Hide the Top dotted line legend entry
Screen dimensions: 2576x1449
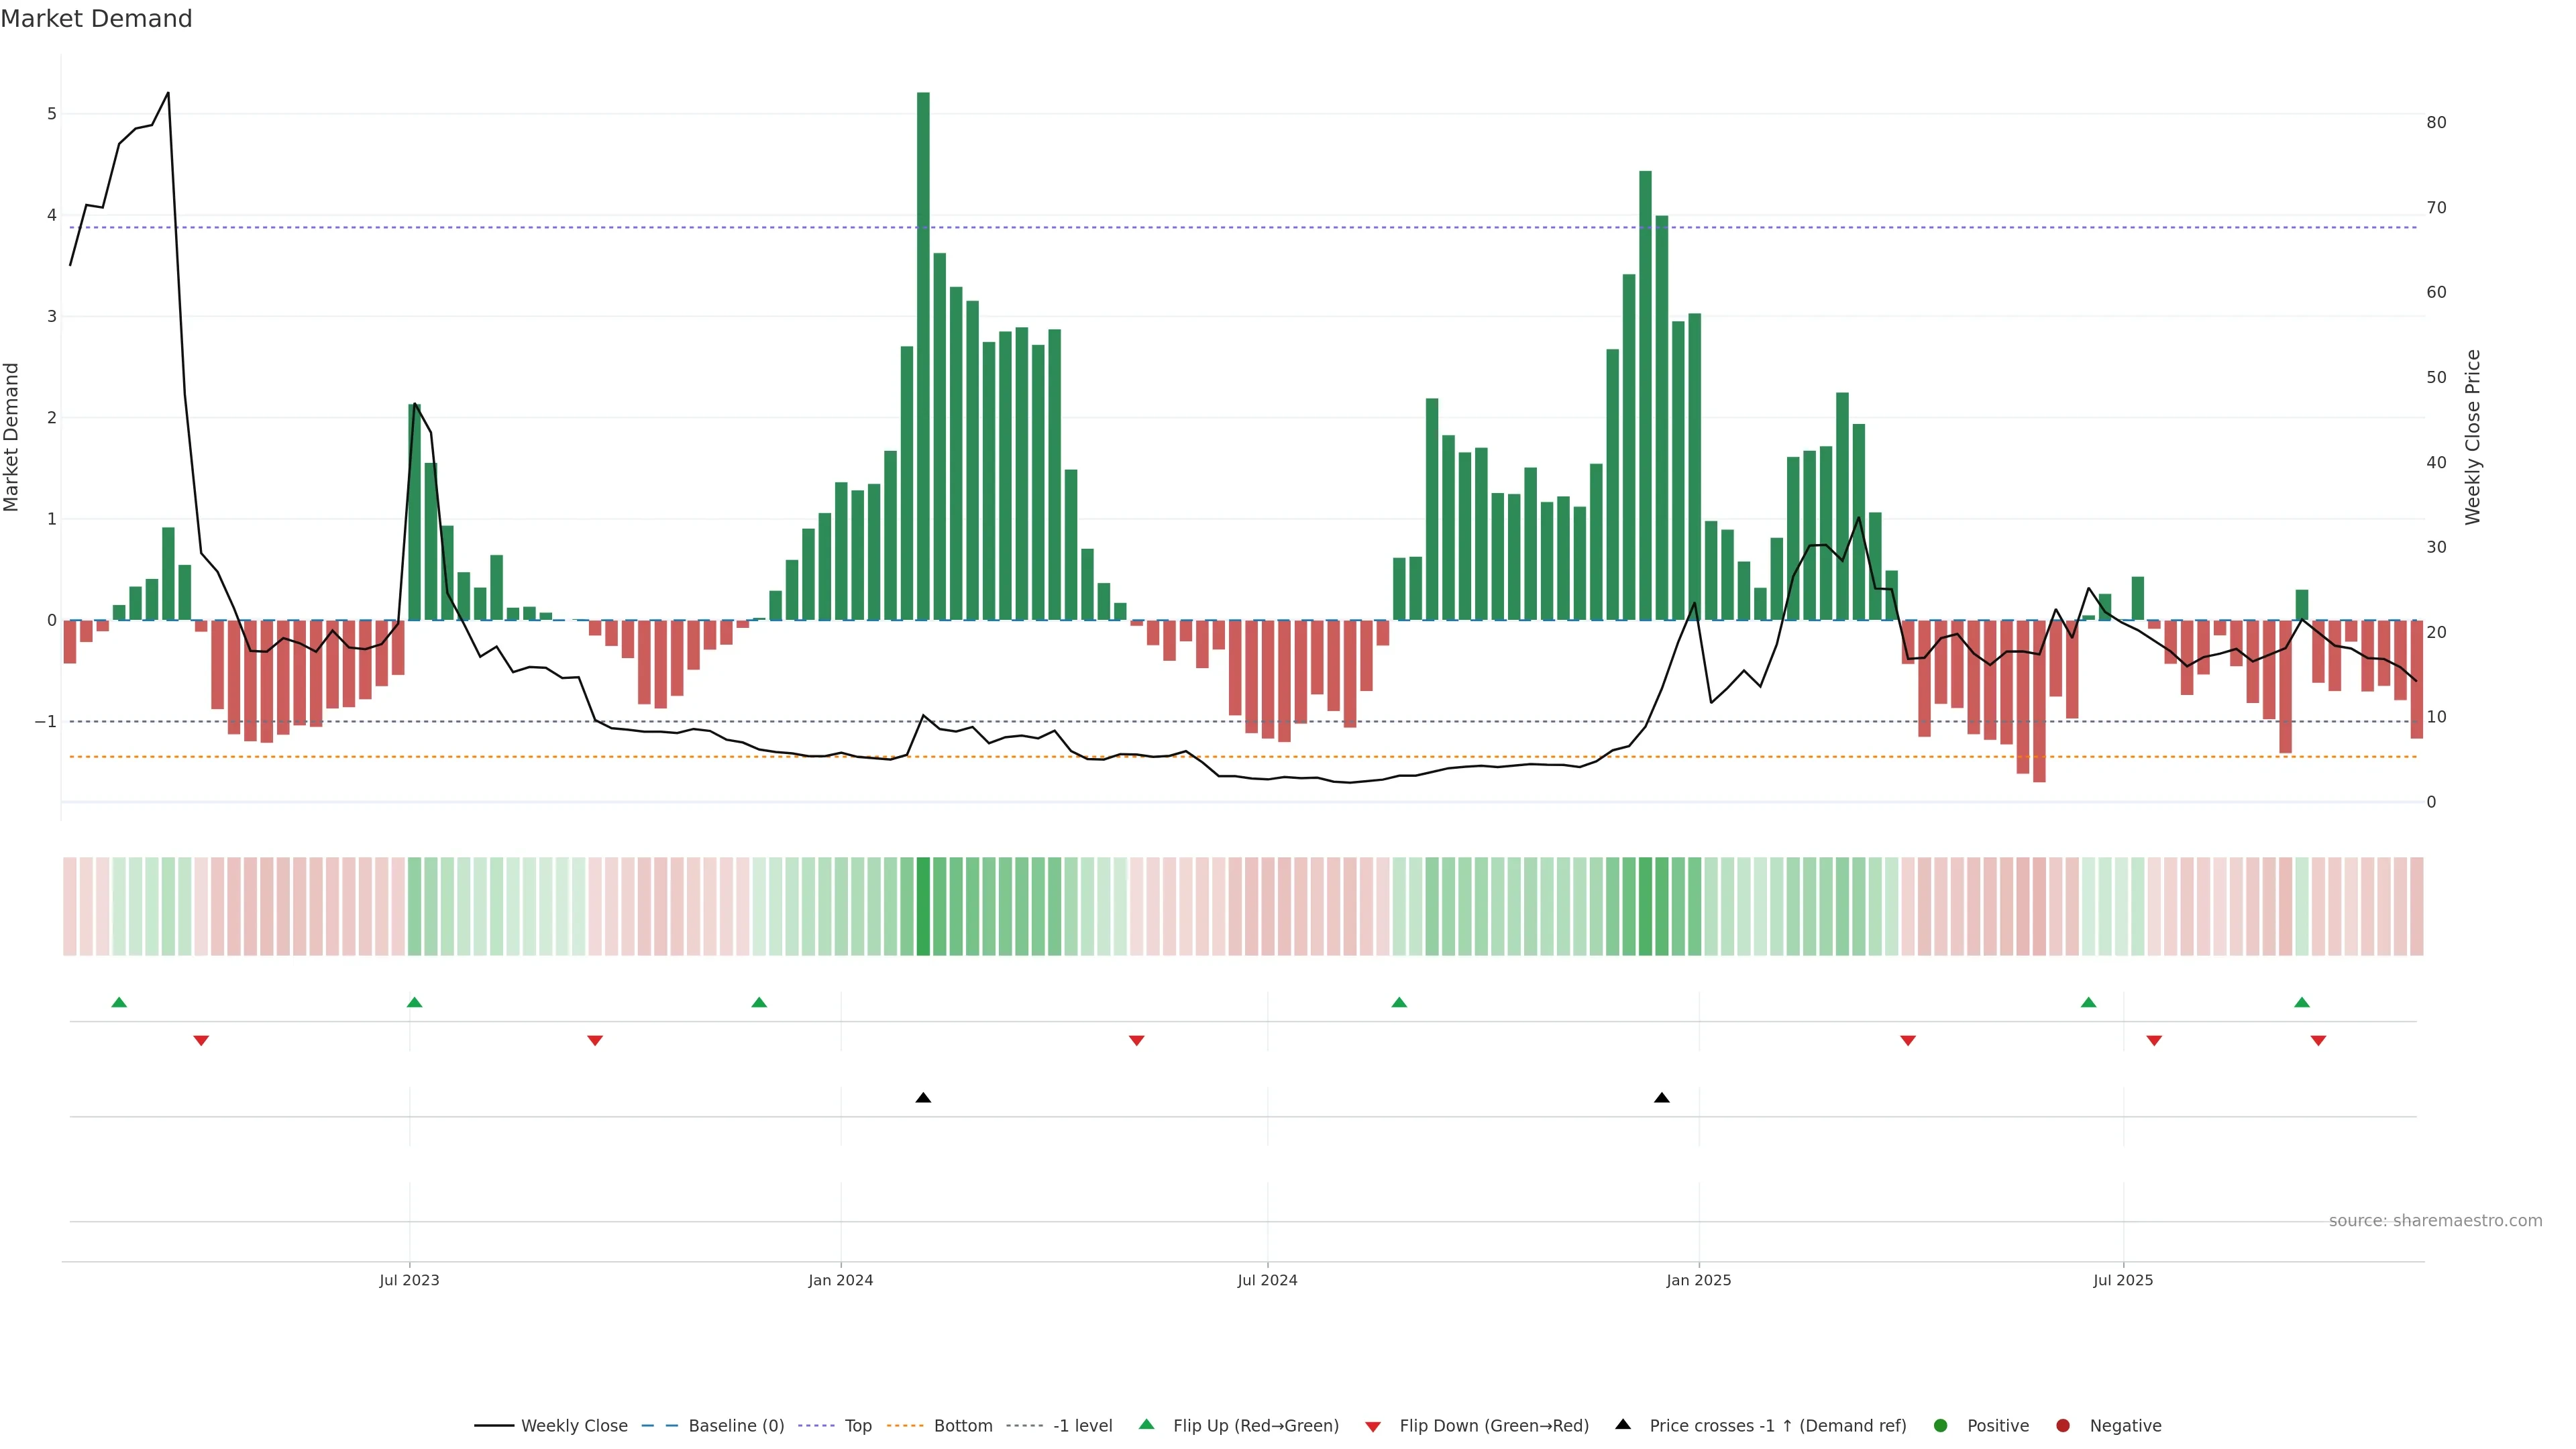[x=857, y=1426]
